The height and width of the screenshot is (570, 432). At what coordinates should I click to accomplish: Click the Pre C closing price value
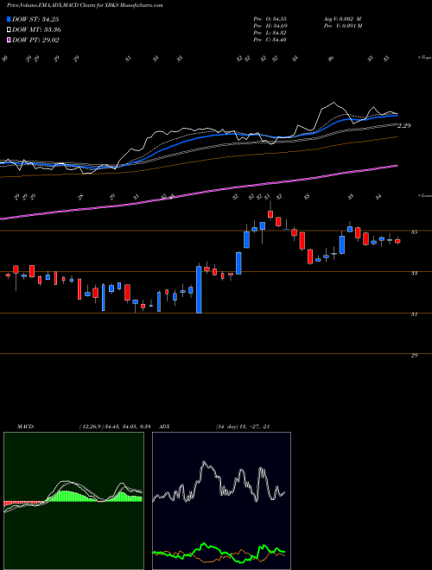(279, 40)
